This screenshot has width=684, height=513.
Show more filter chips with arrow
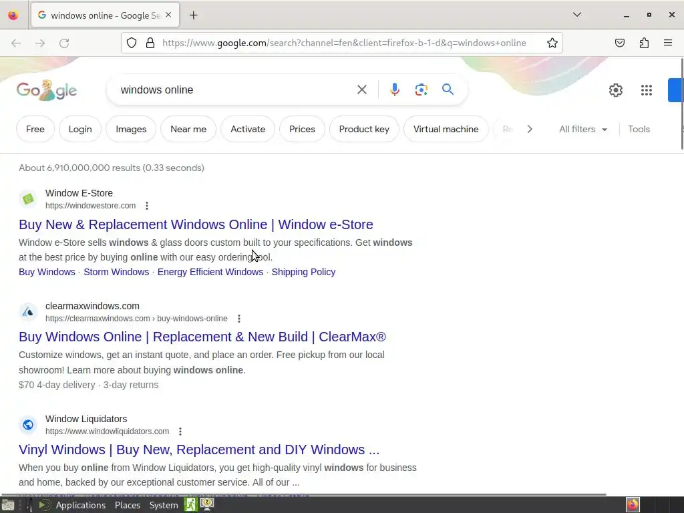point(530,129)
